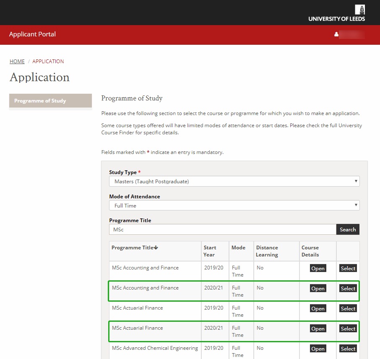Viewport: 380px width, 359px height.
Task: Open details for MSc Actuarial Finance 2020/21
Action: [318, 328]
